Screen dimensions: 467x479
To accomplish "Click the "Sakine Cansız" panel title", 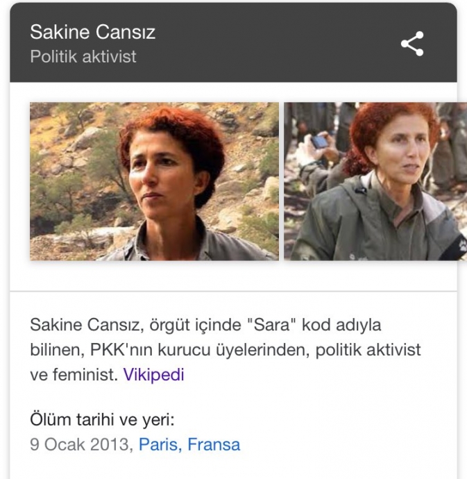I will coord(92,32).
